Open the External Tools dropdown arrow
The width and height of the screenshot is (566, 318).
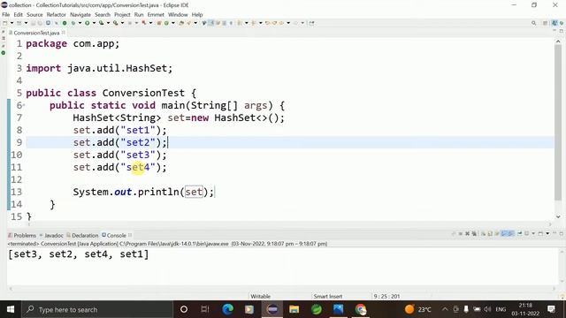point(122,23)
